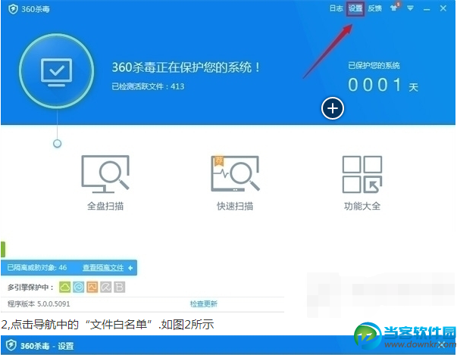Viewport: 457px width, 355px height.
Task: Minimize the 360杀毒 window
Action: click(x=427, y=10)
